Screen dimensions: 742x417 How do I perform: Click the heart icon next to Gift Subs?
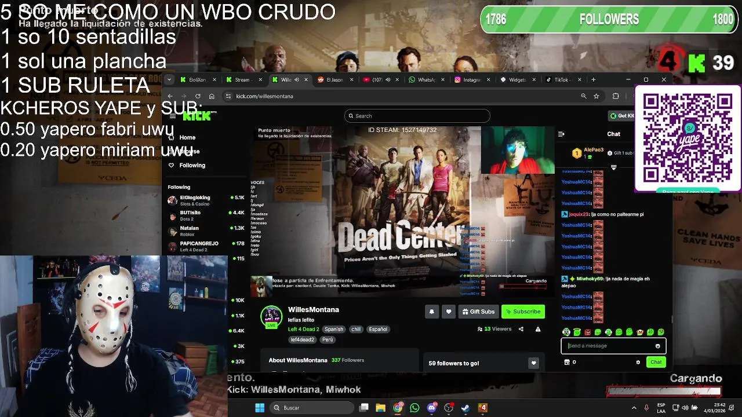click(x=448, y=312)
